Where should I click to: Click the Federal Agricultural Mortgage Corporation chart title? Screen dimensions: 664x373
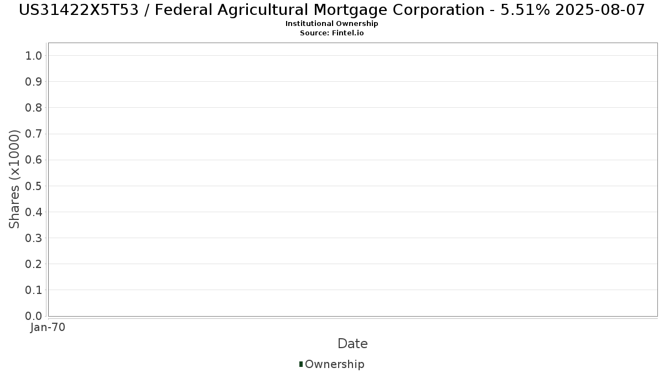(x=331, y=10)
